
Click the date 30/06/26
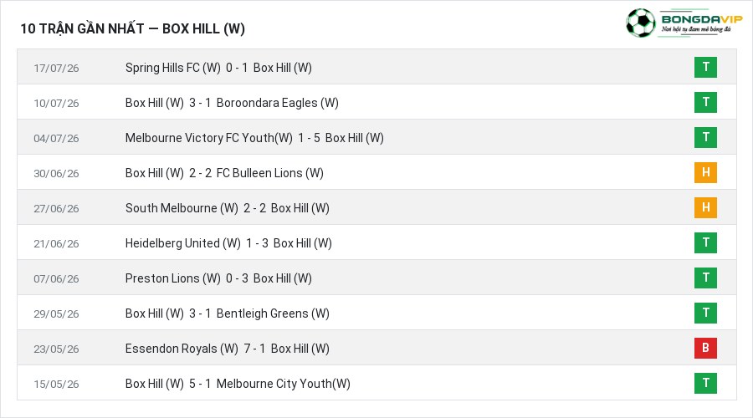click(x=56, y=173)
